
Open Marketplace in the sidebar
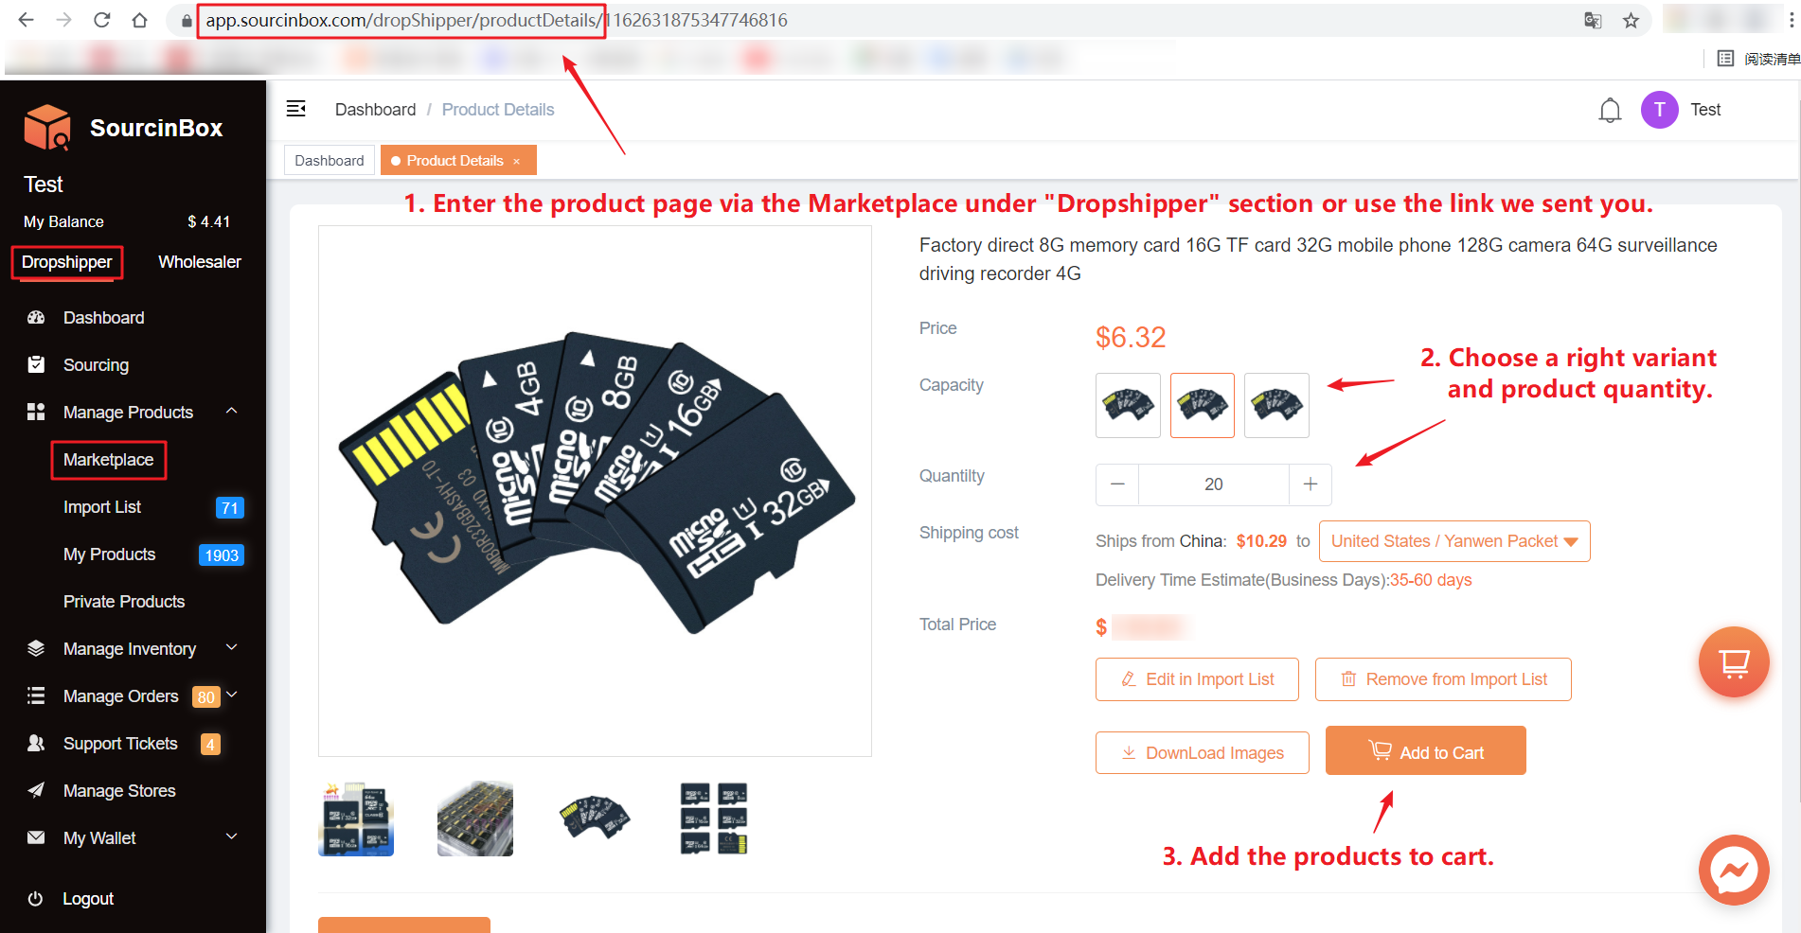click(x=108, y=460)
